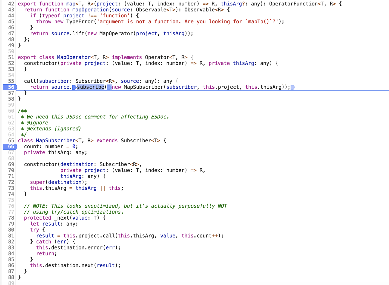The width and height of the screenshot is (389, 285).
Task: Click the gutter marker beside count: number = 0
Action: click(x=10, y=147)
